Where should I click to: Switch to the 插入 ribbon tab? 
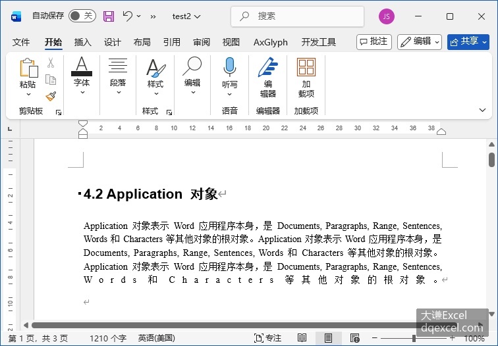[83, 42]
